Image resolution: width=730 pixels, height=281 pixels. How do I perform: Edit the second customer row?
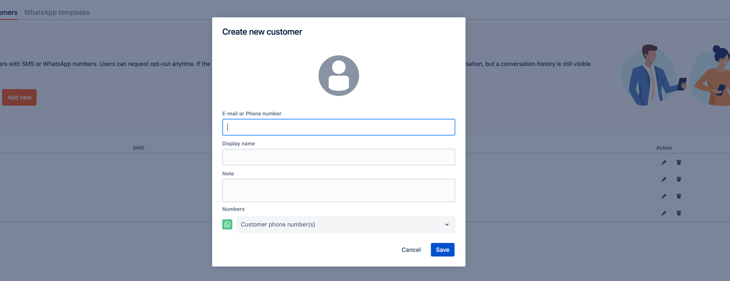[x=663, y=179]
